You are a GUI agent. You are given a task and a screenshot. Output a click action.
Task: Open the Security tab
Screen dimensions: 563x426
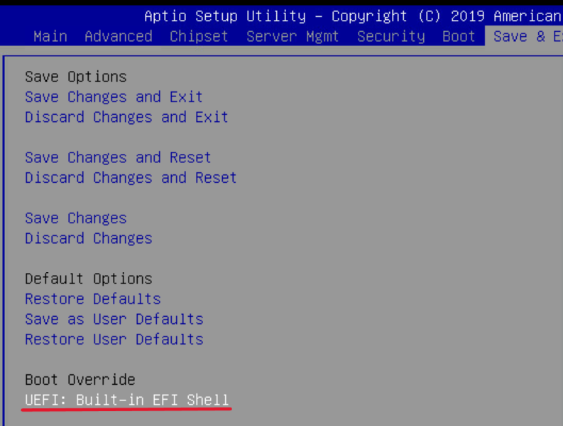[x=390, y=36]
